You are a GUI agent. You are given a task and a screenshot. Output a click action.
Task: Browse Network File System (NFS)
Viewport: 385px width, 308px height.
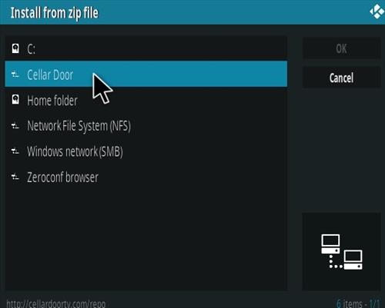point(146,126)
